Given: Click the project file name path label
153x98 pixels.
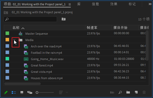Looking at the screenshot, I should pyautogui.click(x=42, y=12).
